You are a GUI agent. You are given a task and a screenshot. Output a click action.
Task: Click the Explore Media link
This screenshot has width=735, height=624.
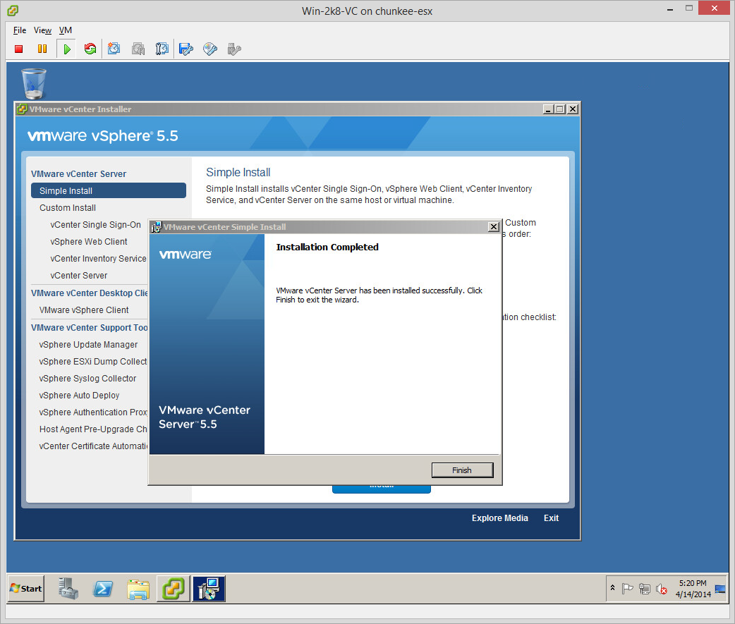499,518
